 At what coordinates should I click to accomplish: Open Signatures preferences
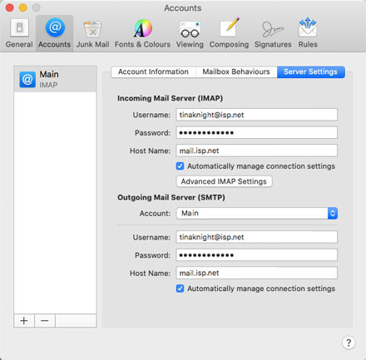tap(273, 33)
